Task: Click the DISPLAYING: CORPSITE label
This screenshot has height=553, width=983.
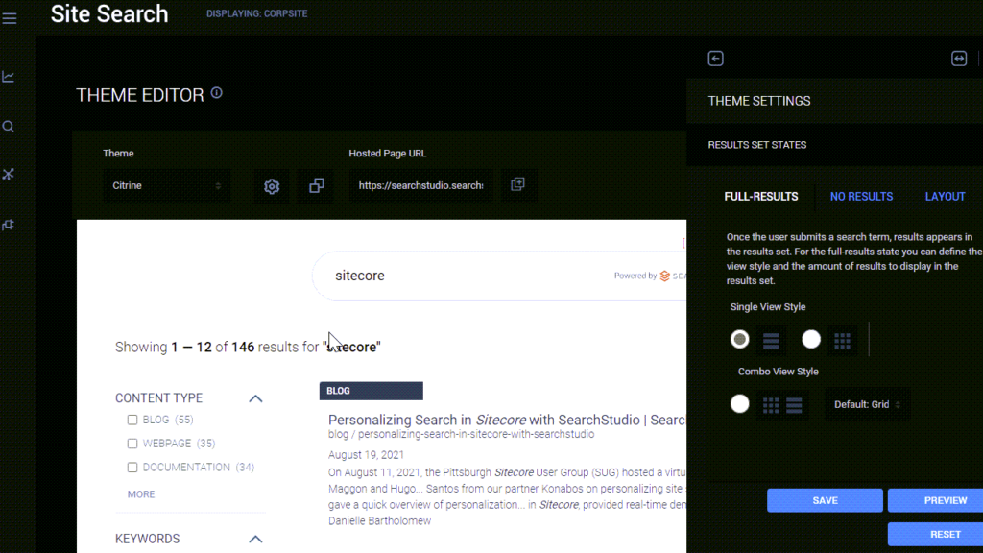Action: coord(257,13)
